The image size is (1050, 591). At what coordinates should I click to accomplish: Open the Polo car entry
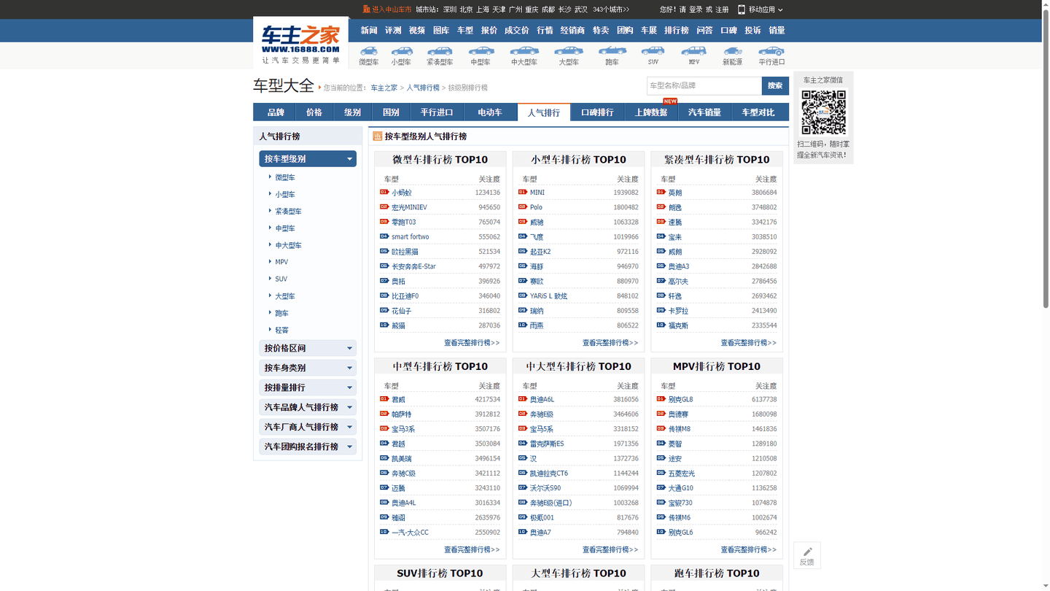(x=536, y=207)
